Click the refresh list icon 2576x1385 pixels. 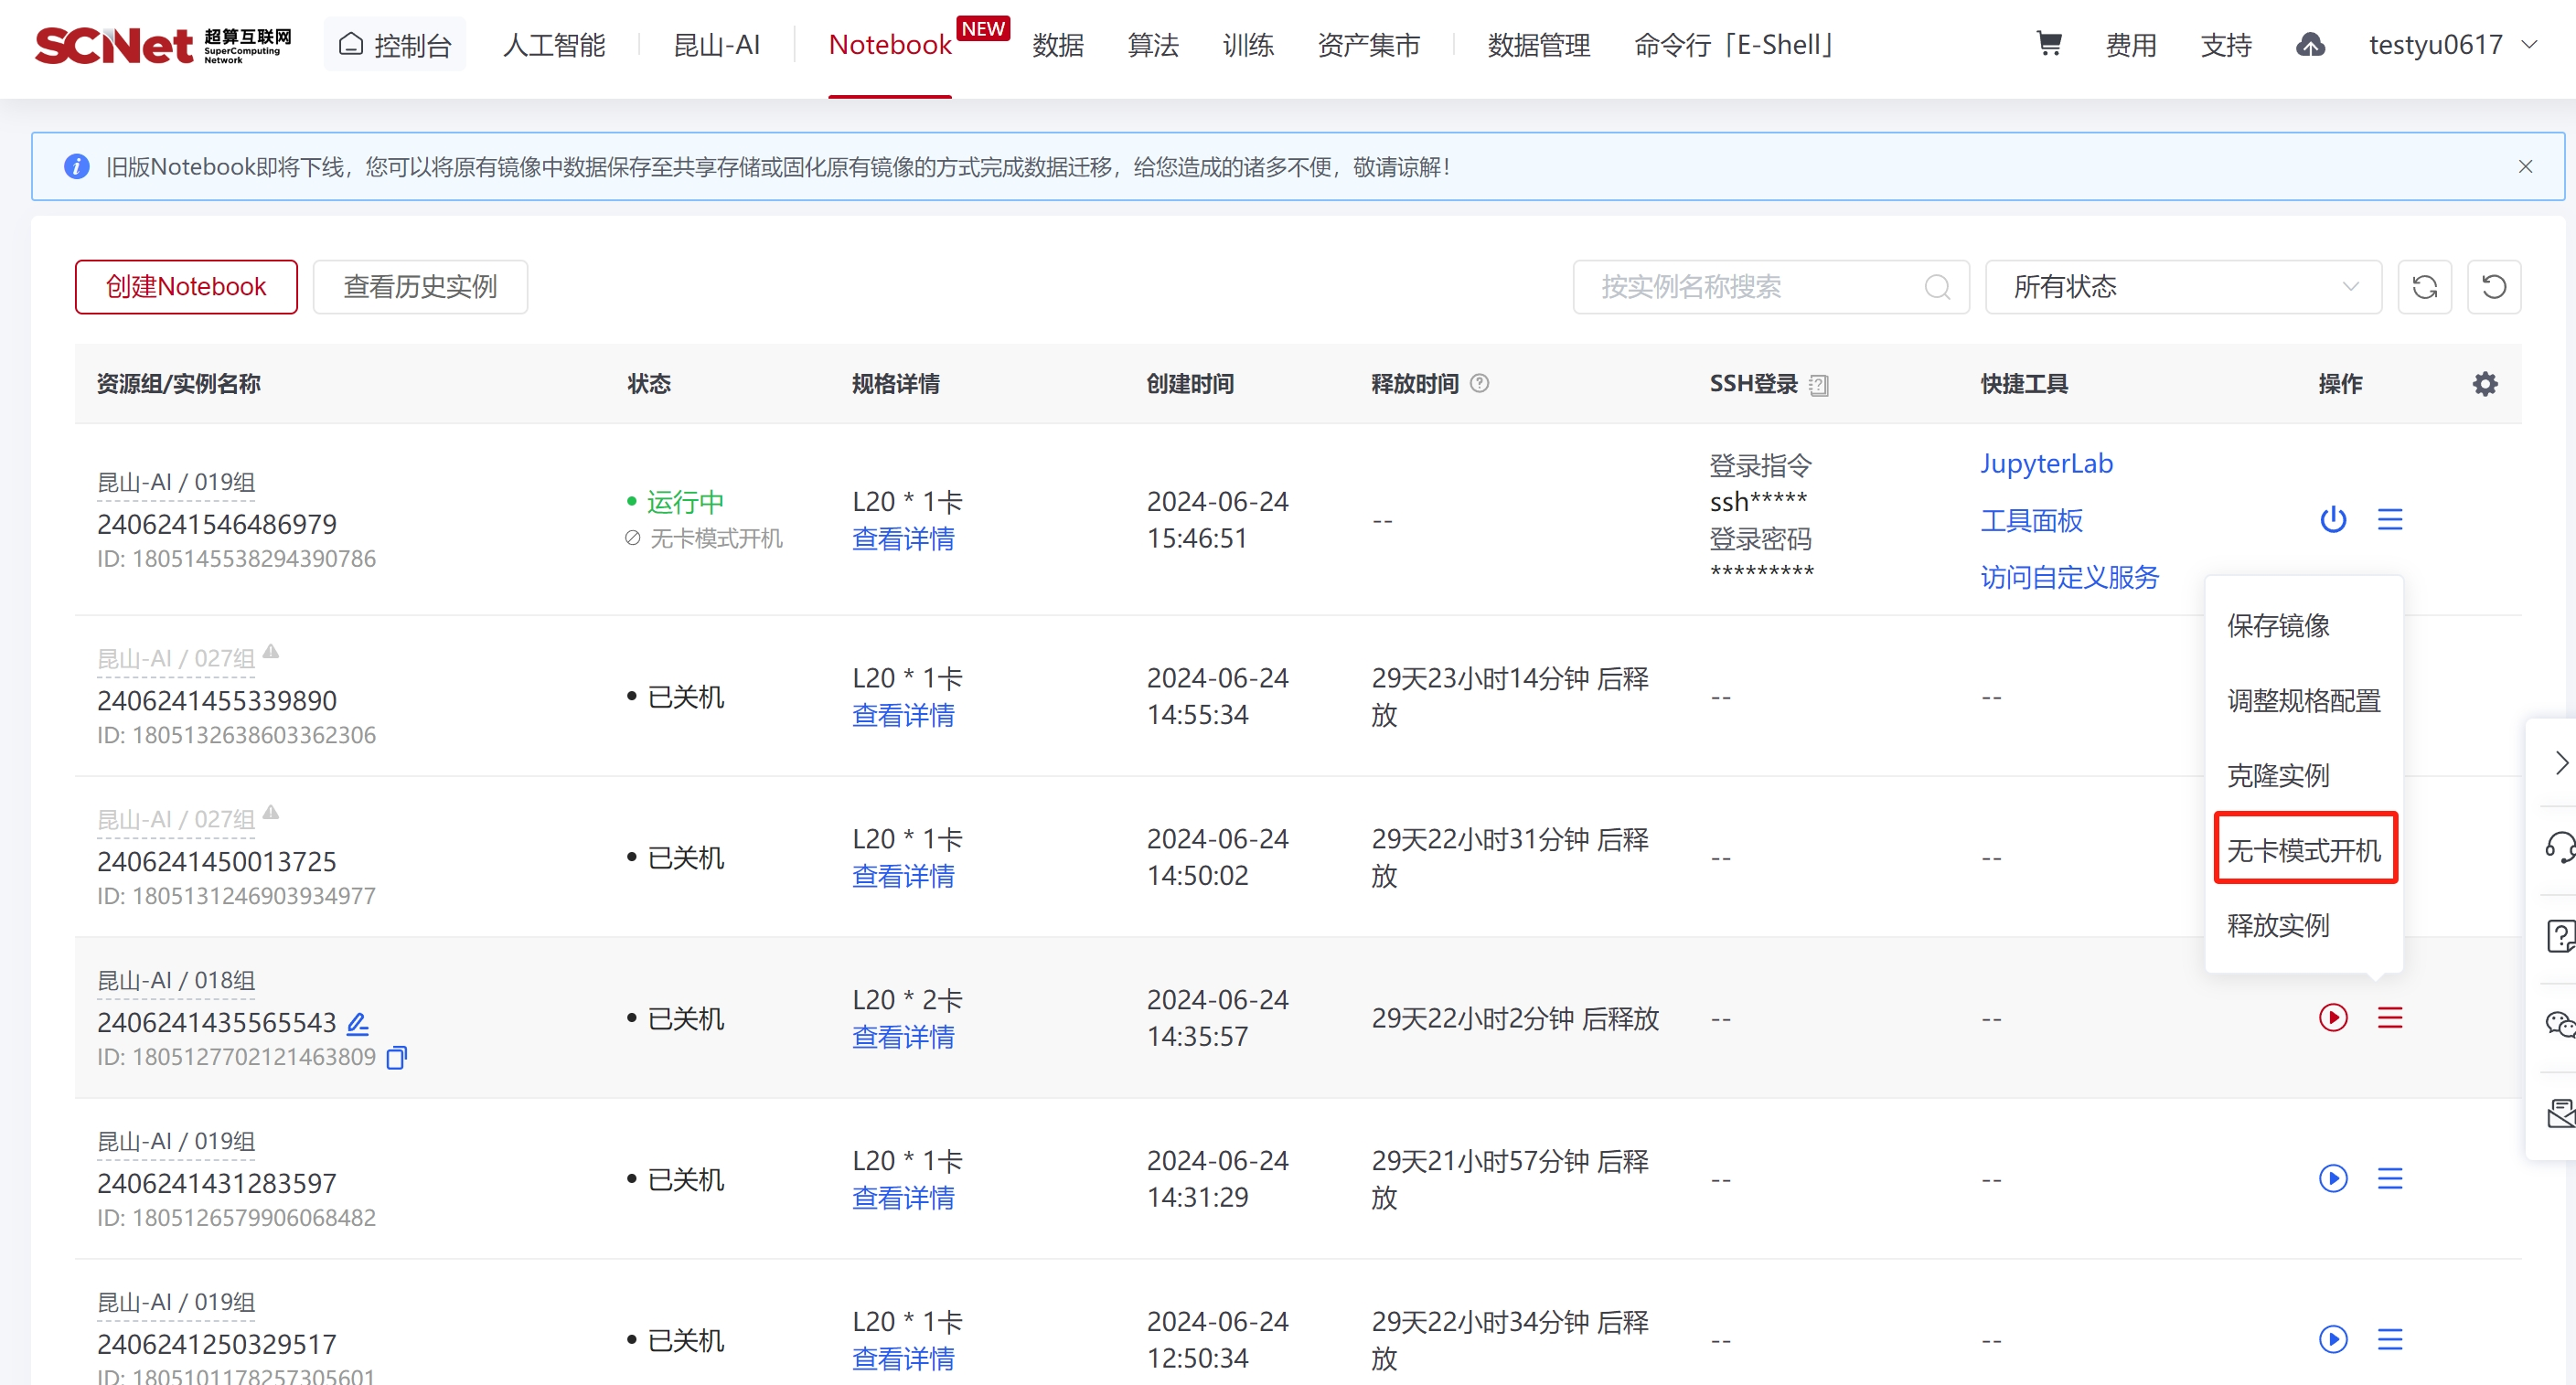pyautogui.click(x=2424, y=287)
